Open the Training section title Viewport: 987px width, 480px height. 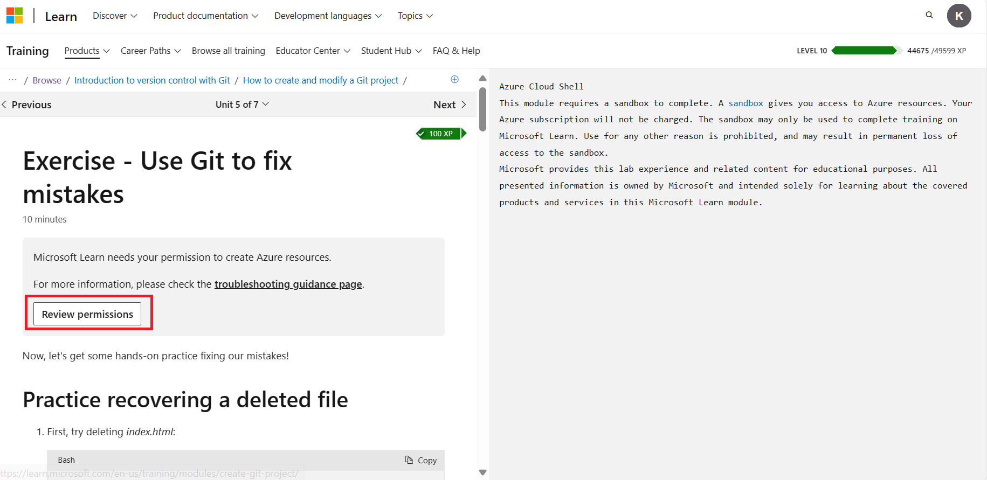coord(27,51)
